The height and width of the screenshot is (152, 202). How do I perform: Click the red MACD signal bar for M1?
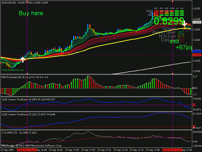[156, 11]
